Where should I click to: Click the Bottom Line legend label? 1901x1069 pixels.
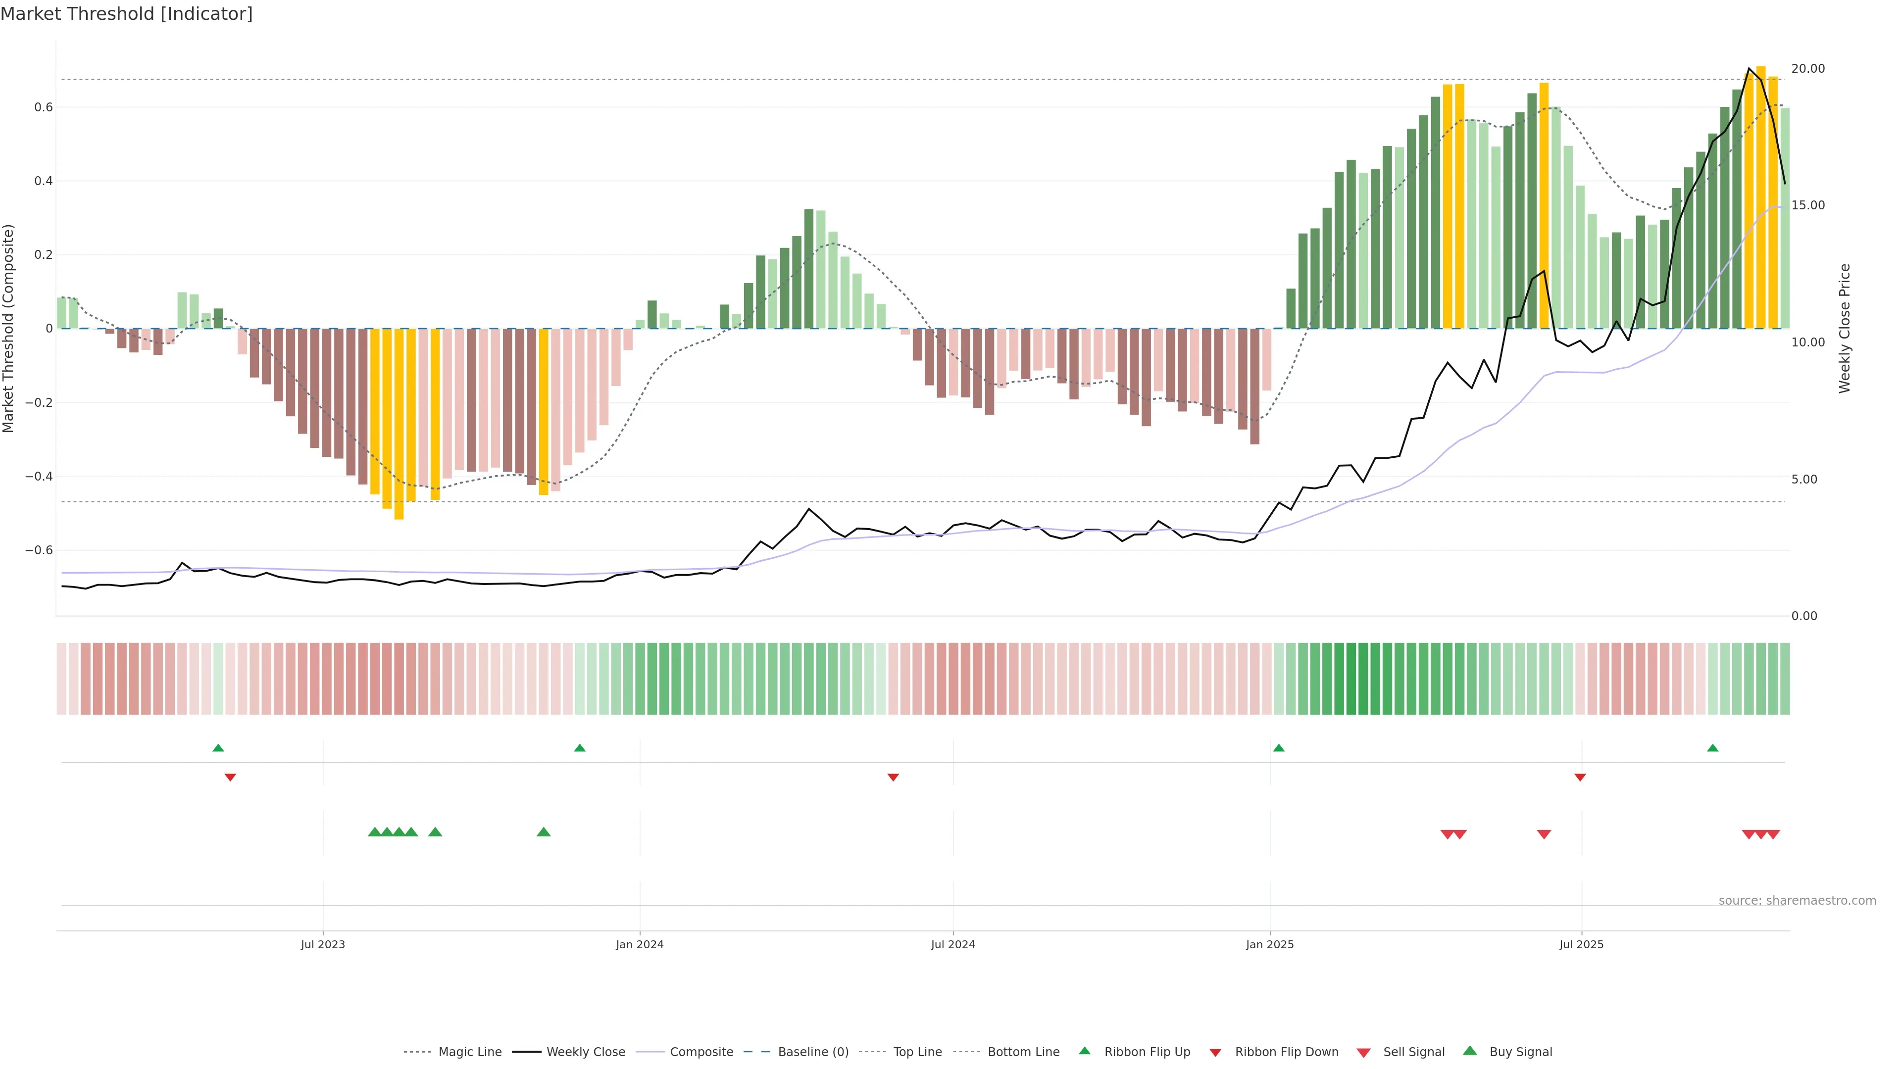tap(1023, 1052)
